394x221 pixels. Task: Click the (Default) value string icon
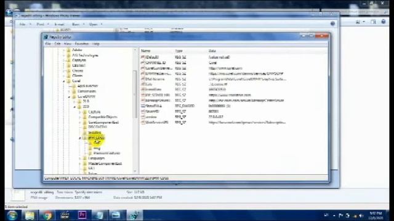click(x=143, y=57)
